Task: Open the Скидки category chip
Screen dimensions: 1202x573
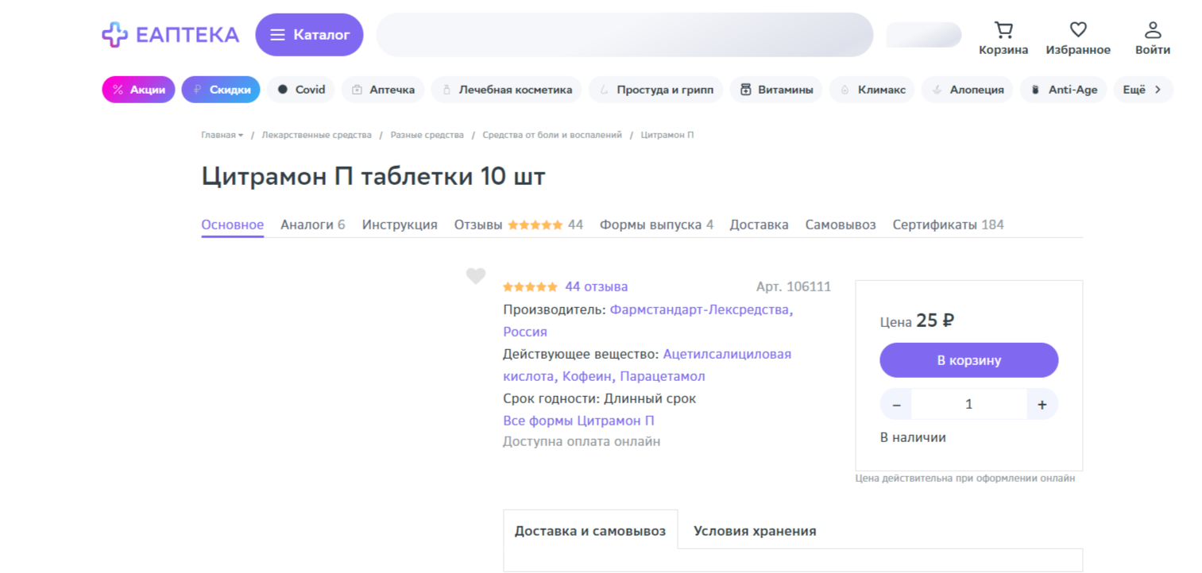Action: pyautogui.click(x=221, y=90)
